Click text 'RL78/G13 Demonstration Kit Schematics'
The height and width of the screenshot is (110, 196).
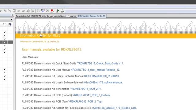coord(46,89)
